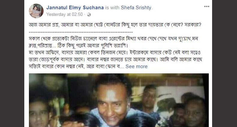Click the truncated text before See more

(76, 67)
